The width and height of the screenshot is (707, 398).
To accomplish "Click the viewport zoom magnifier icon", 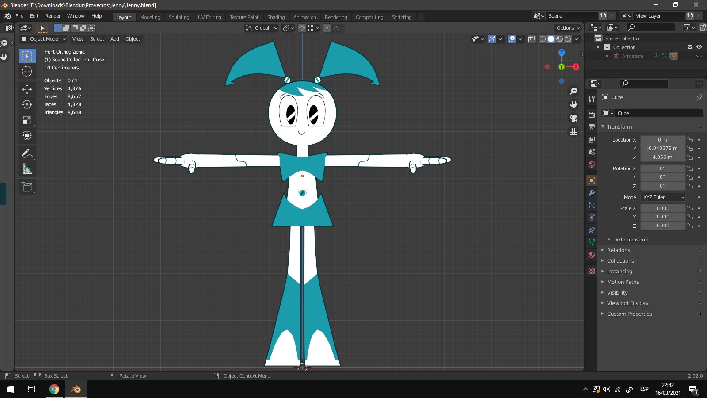I will click(574, 91).
